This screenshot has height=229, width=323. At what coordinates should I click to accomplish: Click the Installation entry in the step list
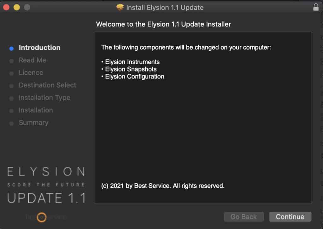(36, 110)
